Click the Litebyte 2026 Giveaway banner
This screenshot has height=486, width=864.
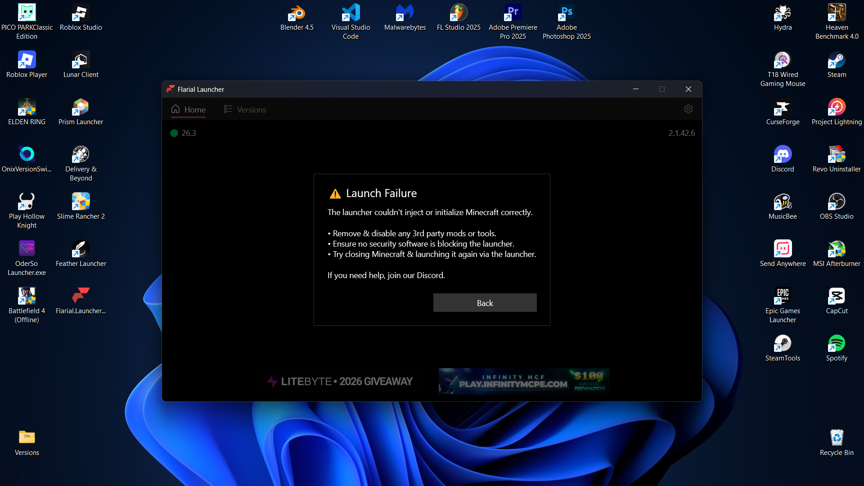(x=340, y=381)
